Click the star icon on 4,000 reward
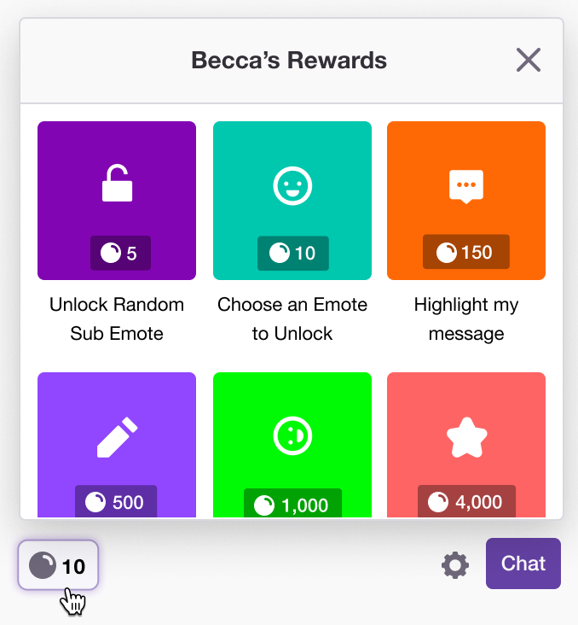The height and width of the screenshot is (625, 578). [466, 437]
